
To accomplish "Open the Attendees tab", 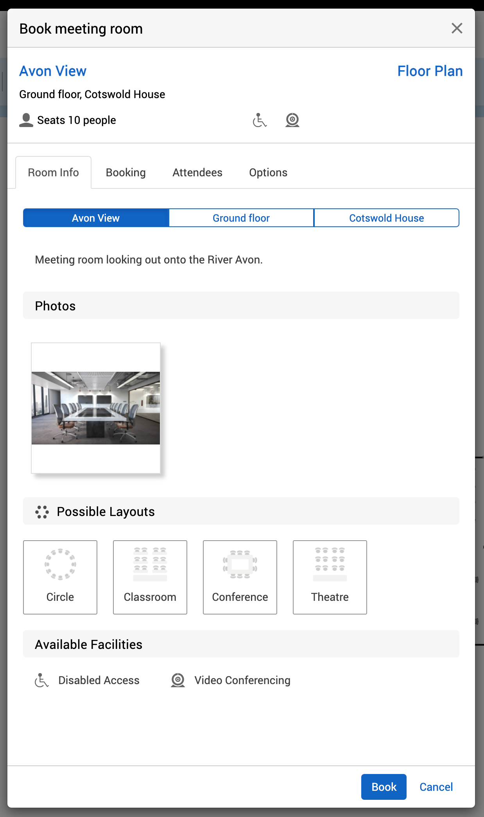I will point(197,172).
